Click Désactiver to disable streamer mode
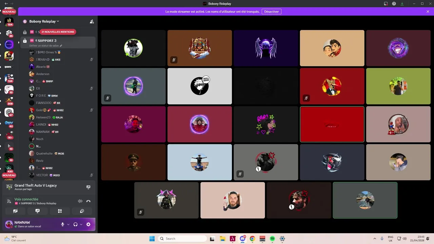This screenshot has height=244, width=434. [x=272, y=12]
